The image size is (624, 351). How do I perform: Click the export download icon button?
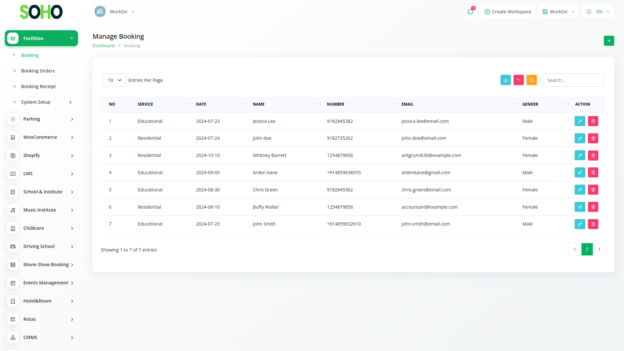click(505, 80)
